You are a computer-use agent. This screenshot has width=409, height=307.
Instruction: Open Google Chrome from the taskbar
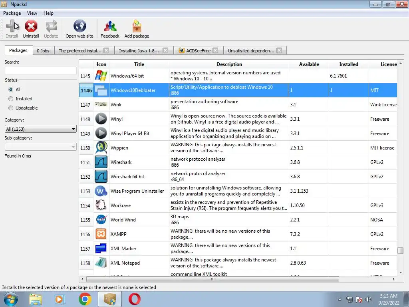pyautogui.click(x=85, y=299)
